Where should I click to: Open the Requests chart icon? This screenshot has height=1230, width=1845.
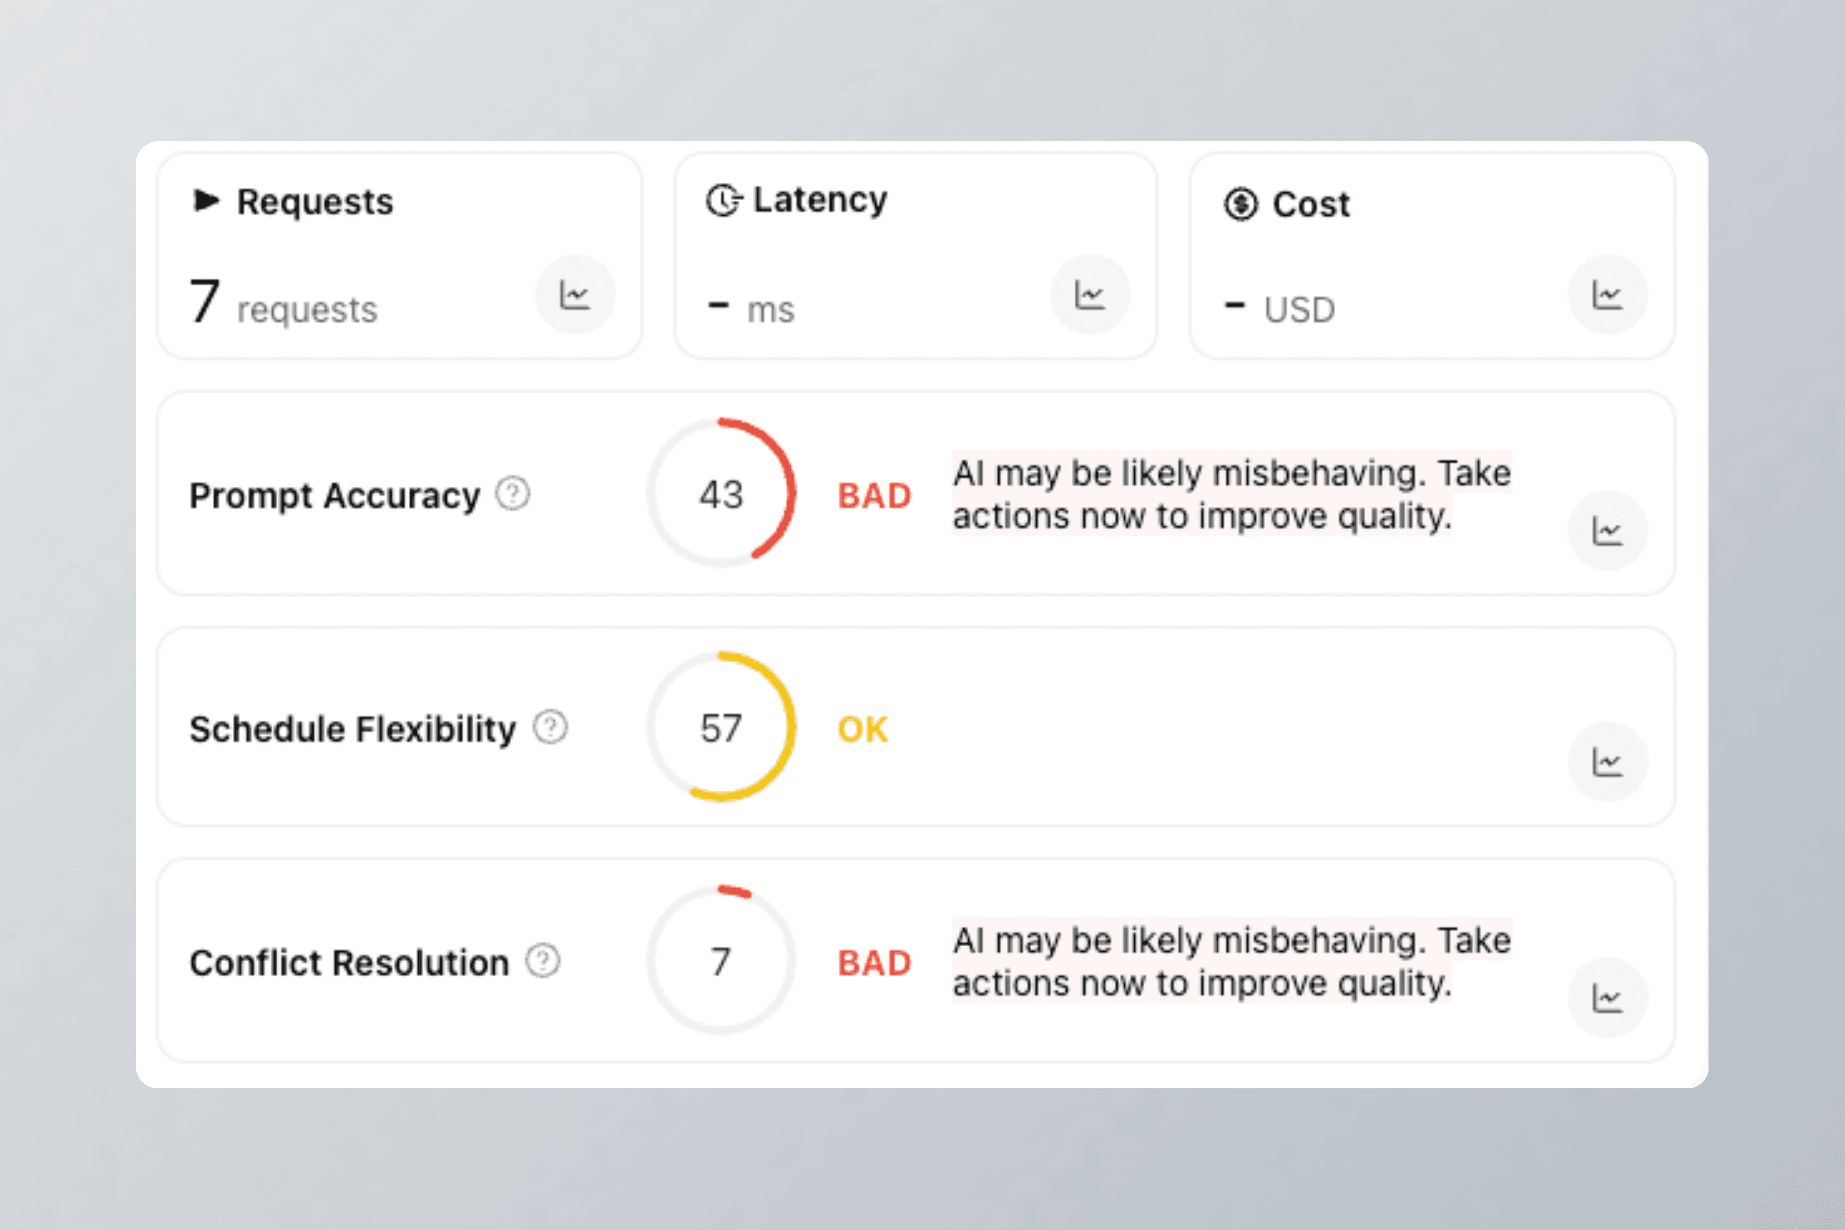coord(575,295)
